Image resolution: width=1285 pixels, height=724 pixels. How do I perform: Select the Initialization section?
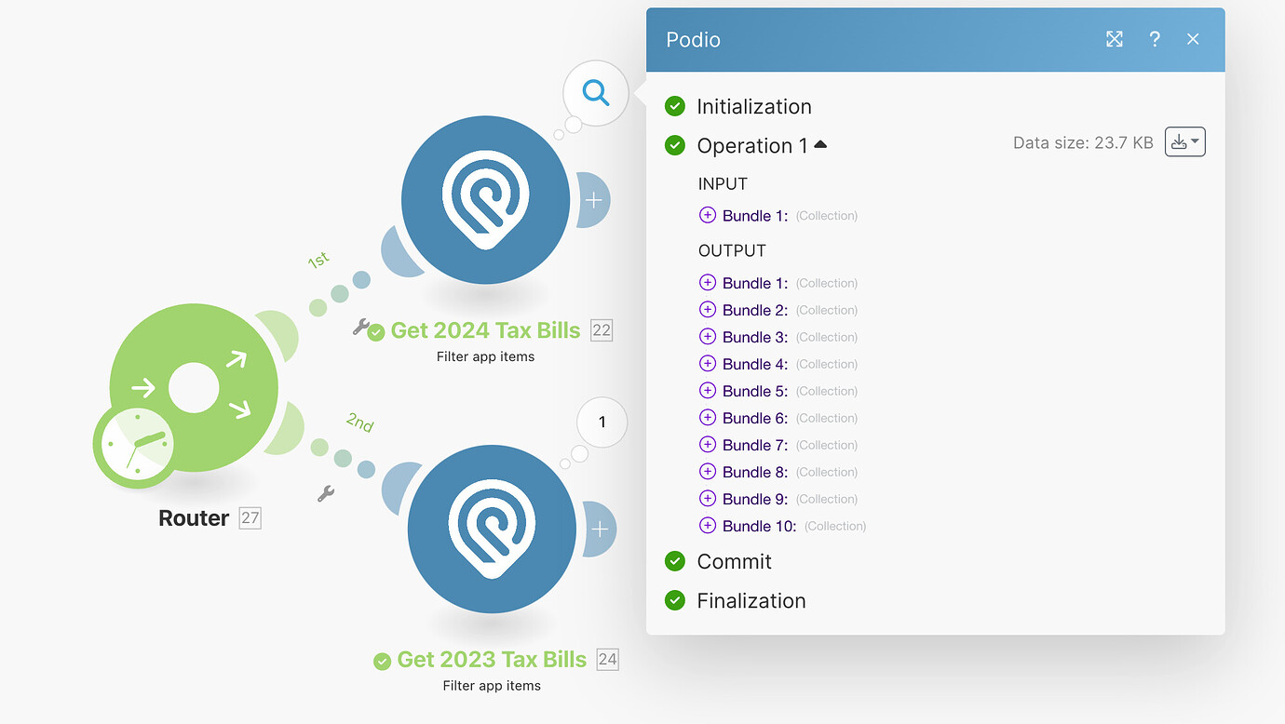click(754, 106)
